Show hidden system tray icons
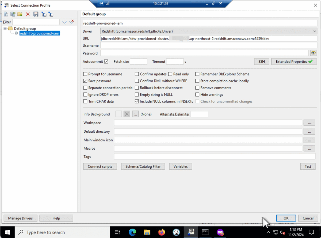Viewport: 321px width, 238px height. pos(268,232)
